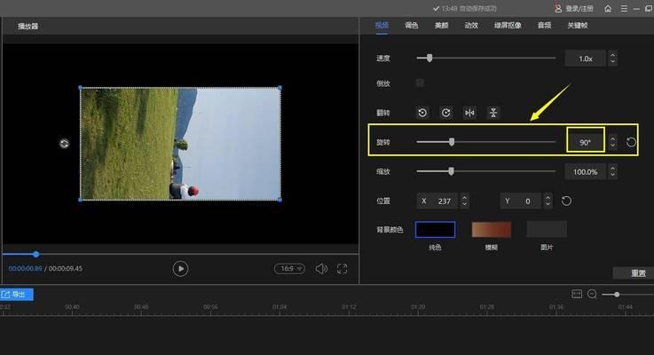Screen dimensions: 654x355
Task: Open the 16:9 aspect ratio dropdown
Action: tap(289, 269)
